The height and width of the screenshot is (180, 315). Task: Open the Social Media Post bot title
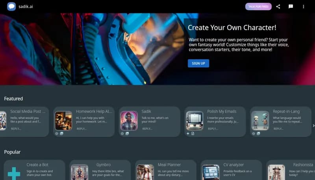(x=28, y=111)
